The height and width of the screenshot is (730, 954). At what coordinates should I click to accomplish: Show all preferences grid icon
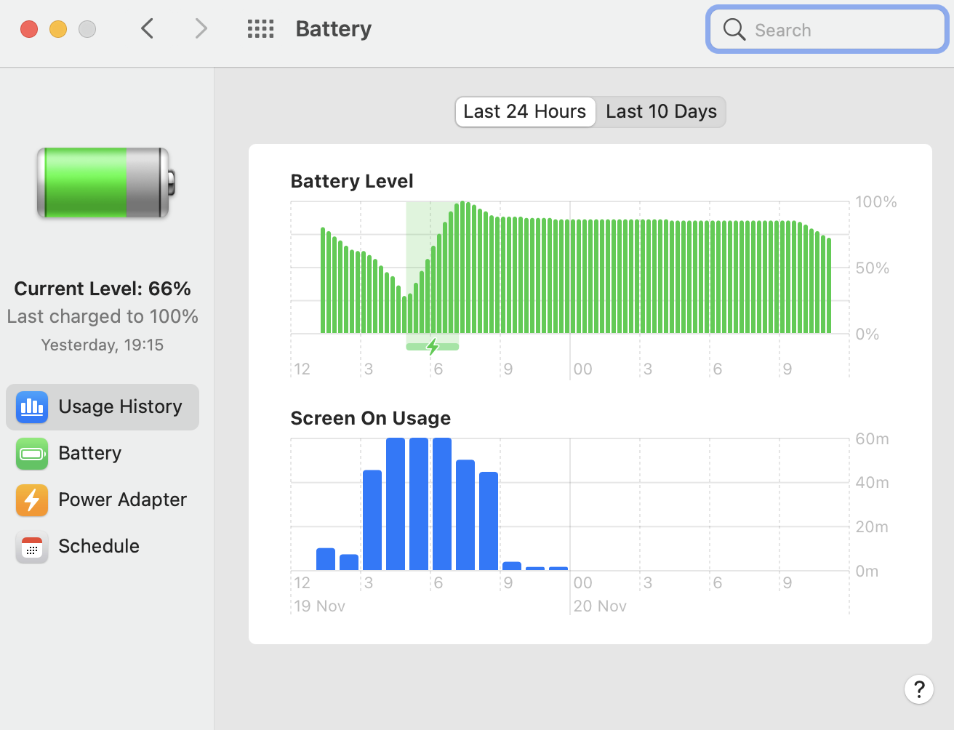click(260, 29)
